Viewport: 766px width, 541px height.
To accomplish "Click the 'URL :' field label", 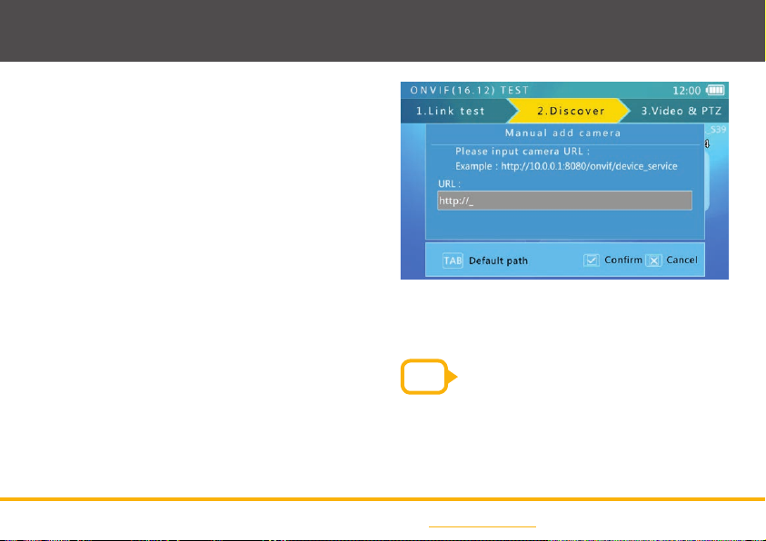I will coord(449,184).
